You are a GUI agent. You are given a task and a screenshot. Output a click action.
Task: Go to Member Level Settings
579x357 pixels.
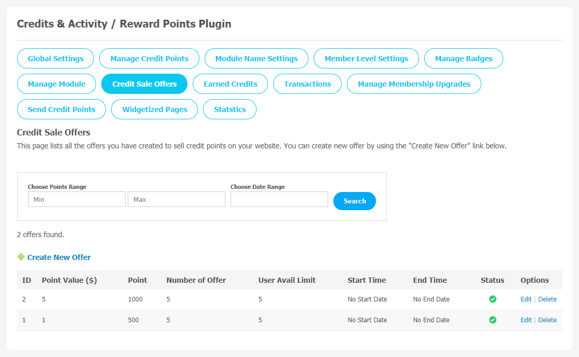pyautogui.click(x=366, y=58)
